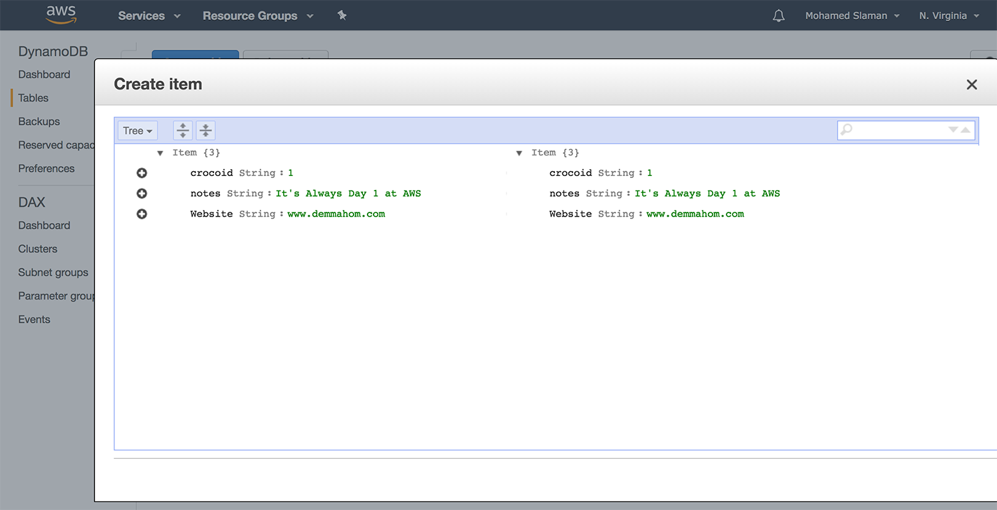Click String type label of left notes
The image size is (997, 510).
(x=245, y=193)
